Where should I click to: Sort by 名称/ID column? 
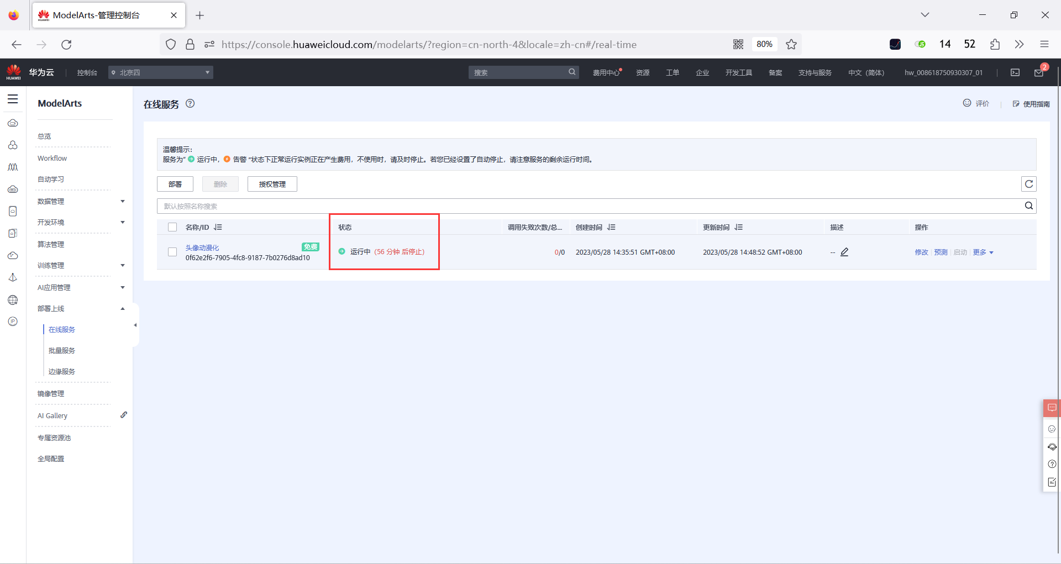coord(218,227)
